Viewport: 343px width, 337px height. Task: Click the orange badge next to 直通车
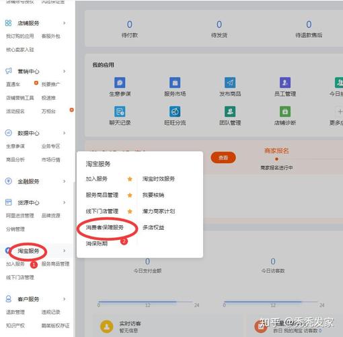36,83
